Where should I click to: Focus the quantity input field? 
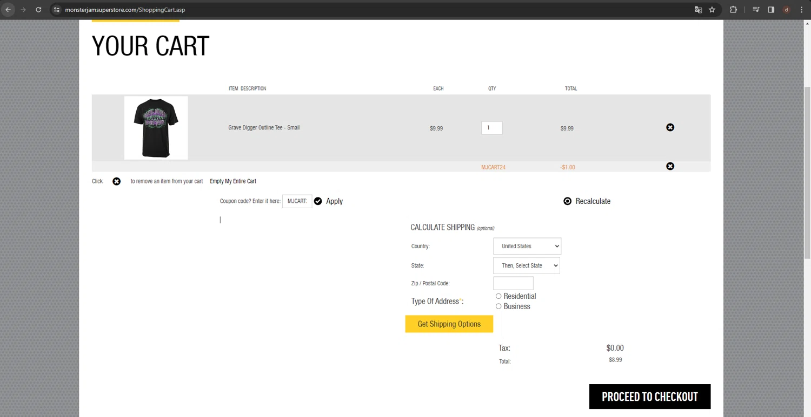492,128
